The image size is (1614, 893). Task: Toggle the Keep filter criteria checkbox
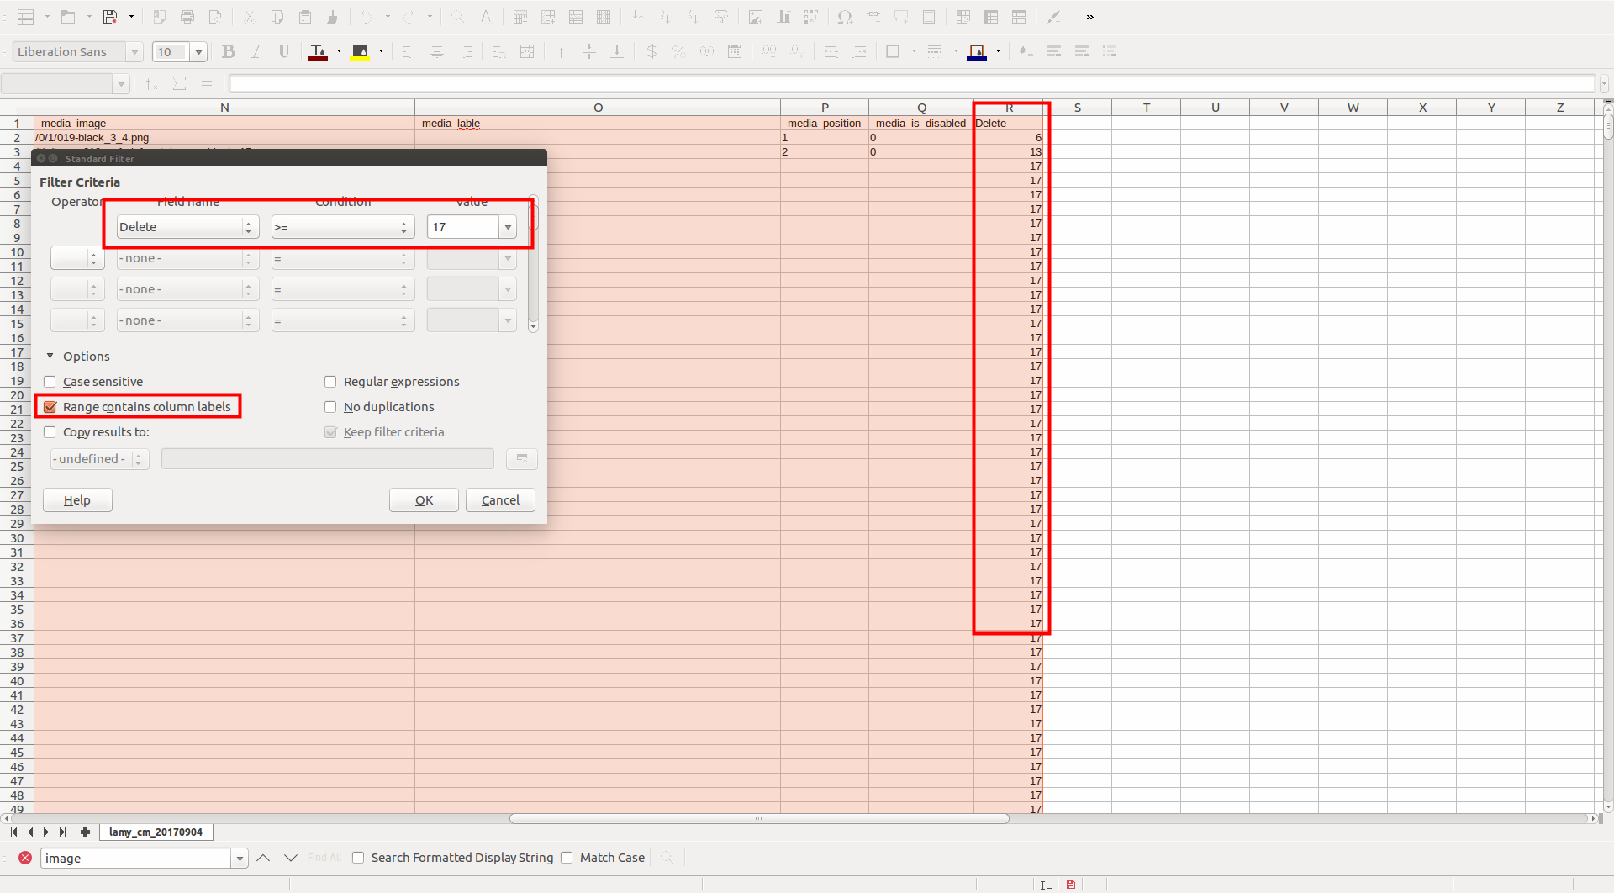point(330,432)
